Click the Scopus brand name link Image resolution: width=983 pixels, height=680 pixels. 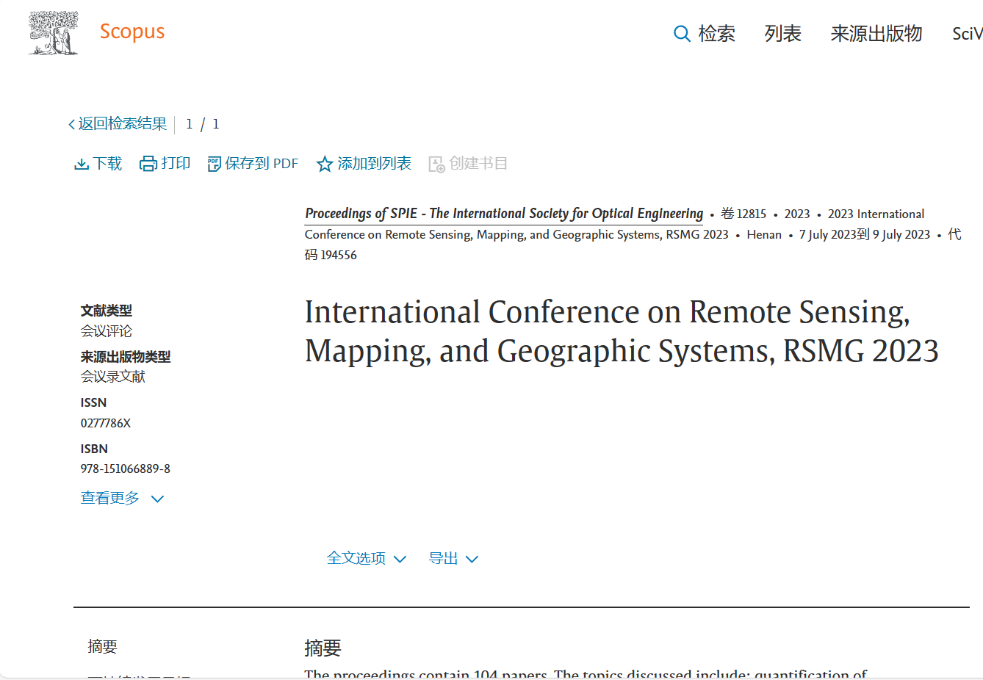click(x=132, y=32)
